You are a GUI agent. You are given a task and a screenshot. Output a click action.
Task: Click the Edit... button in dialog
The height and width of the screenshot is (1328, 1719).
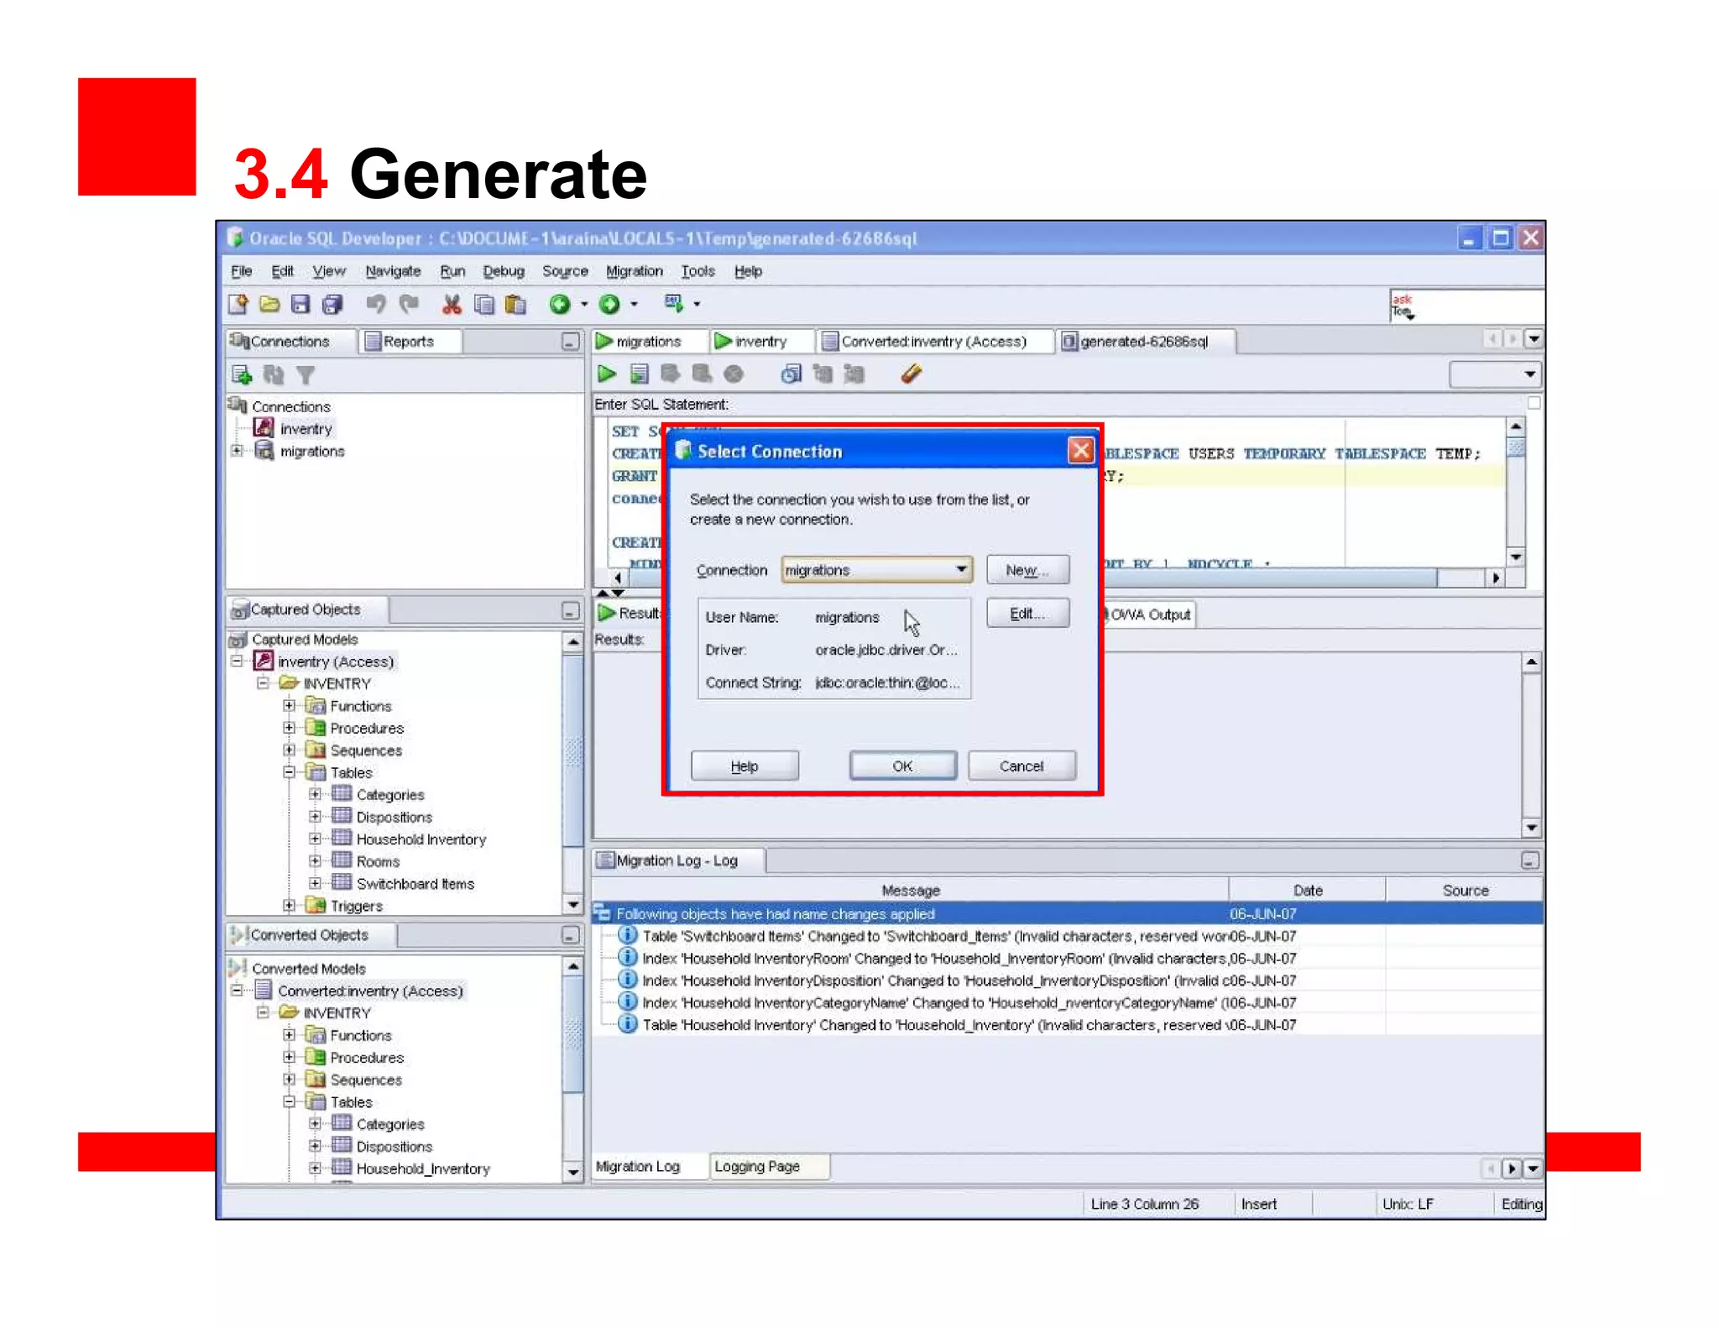point(1027,614)
